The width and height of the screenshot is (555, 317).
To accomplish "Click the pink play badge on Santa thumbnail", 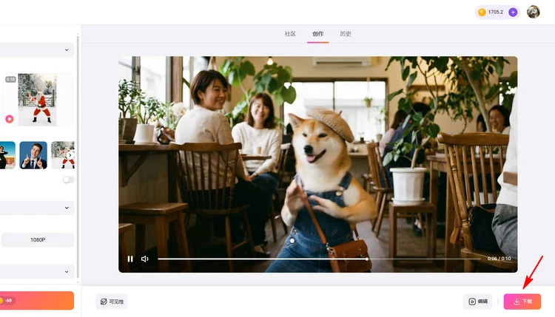I will tap(10, 118).
